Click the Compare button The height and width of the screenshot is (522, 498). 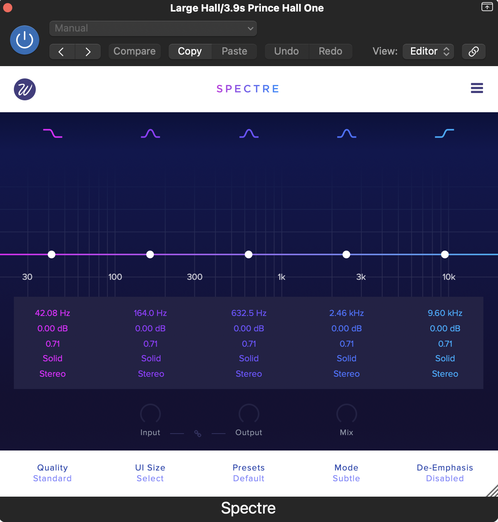tap(134, 52)
